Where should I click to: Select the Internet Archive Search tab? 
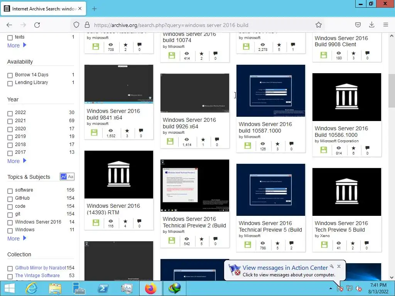[x=44, y=9]
